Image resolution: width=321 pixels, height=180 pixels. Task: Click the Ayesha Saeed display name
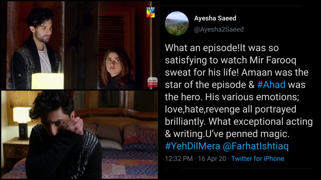point(215,18)
